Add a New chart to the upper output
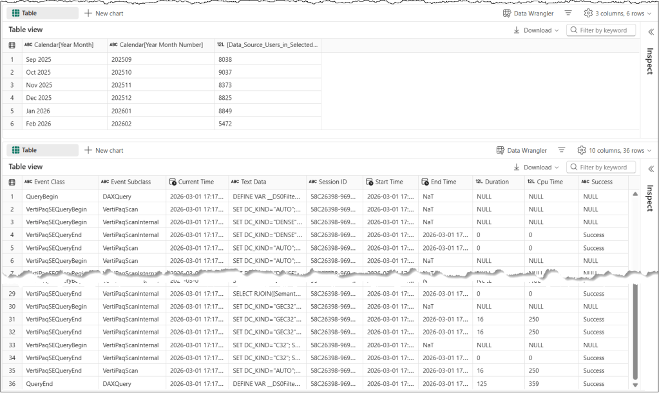Image resolution: width=659 pixels, height=393 pixels. [104, 14]
